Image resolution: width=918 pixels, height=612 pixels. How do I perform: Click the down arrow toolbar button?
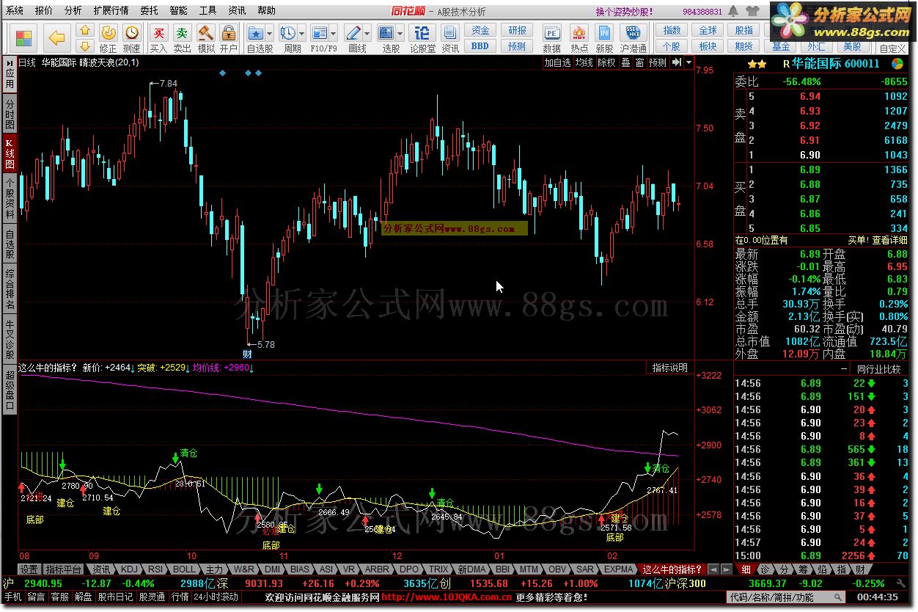tap(85, 46)
